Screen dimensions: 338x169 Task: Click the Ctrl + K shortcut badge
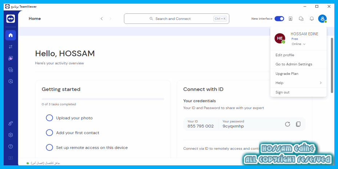point(220,19)
